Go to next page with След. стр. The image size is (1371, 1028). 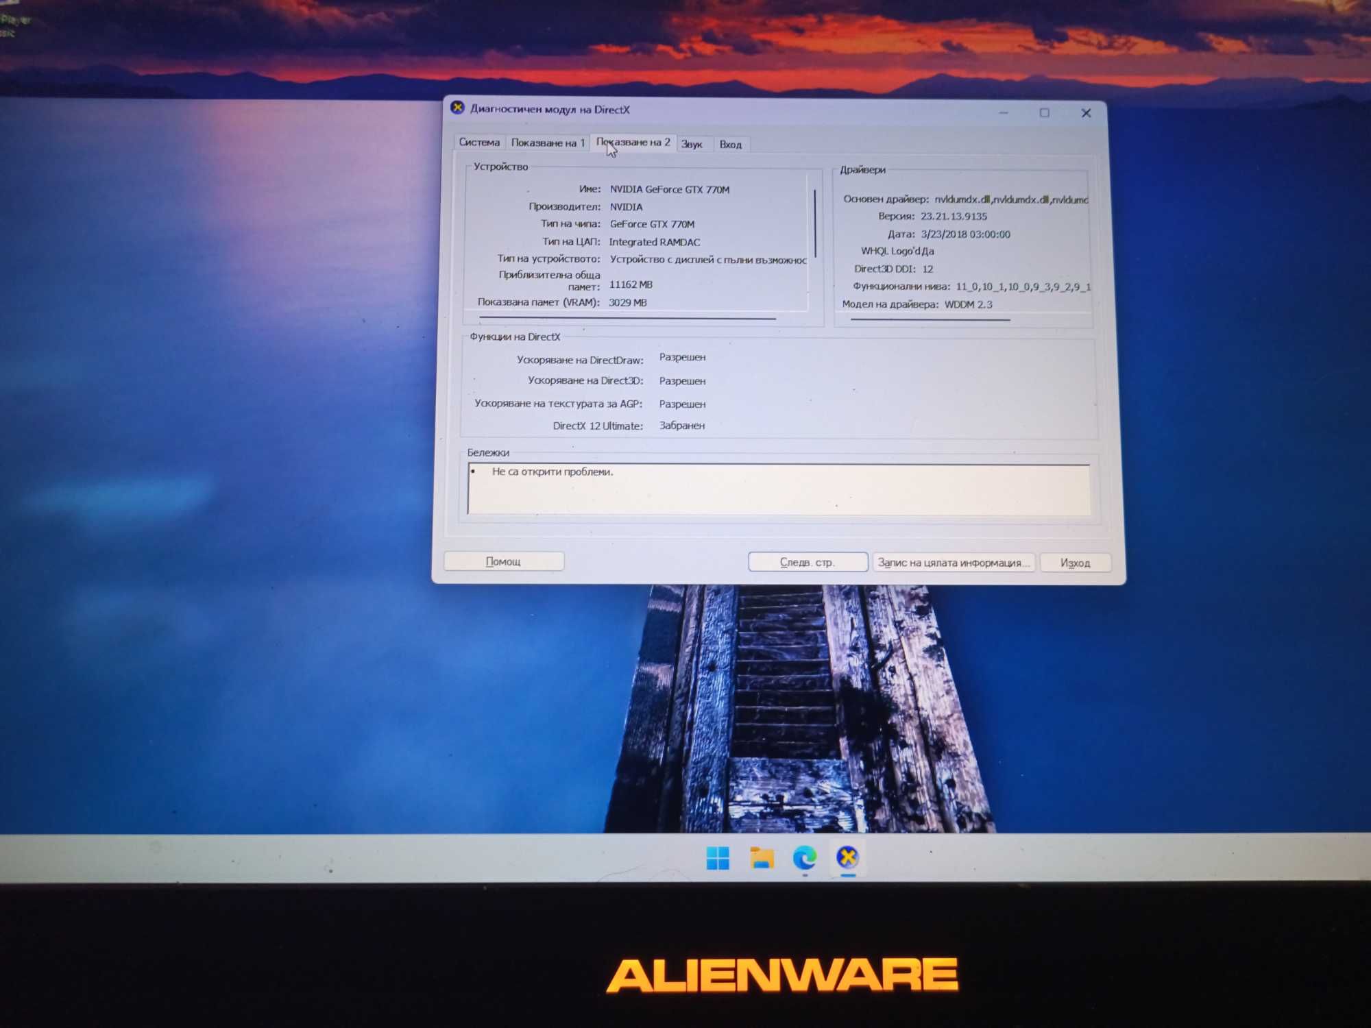pyautogui.click(x=808, y=562)
